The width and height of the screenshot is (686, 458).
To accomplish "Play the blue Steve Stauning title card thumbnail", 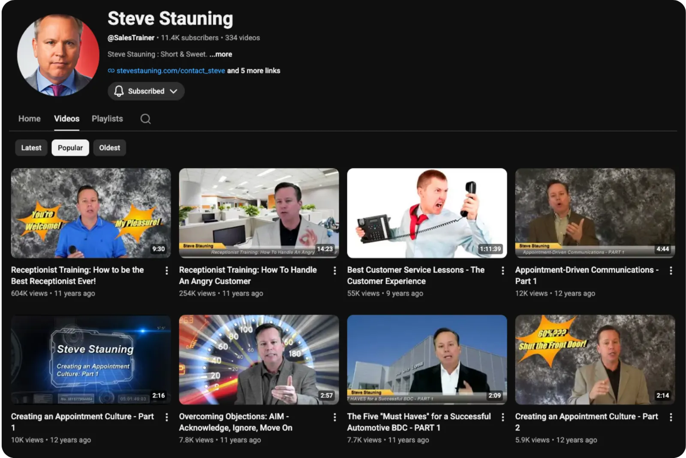I will click(91, 360).
